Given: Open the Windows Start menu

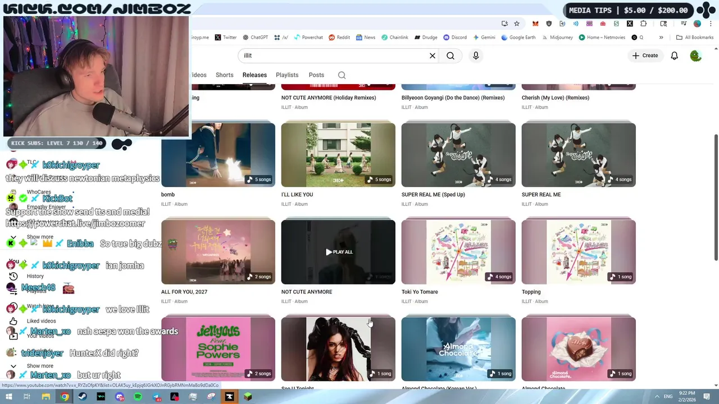Looking at the screenshot, I should click(9, 397).
